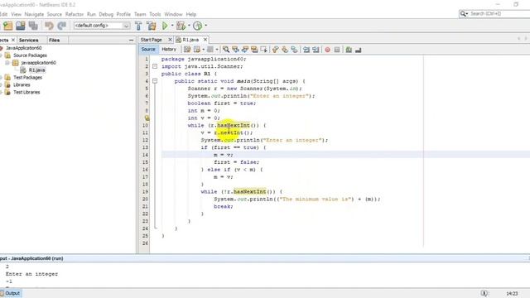Click the Profile Project clock icon
Viewport: 530px width, 298px height.
198,26
